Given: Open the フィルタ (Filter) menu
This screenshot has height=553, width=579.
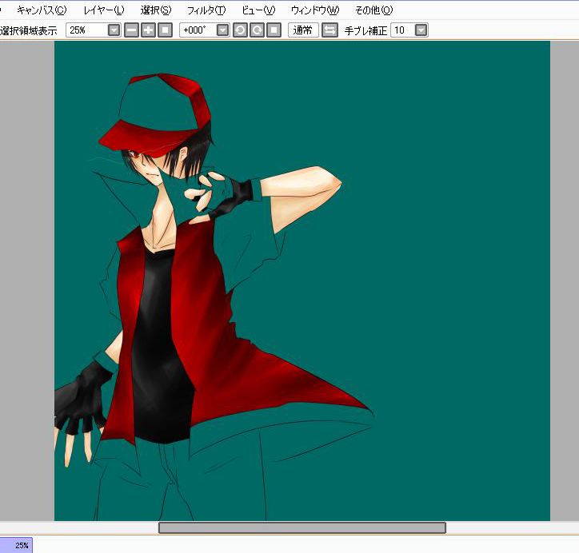Looking at the screenshot, I should pyautogui.click(x=206, y=10).
